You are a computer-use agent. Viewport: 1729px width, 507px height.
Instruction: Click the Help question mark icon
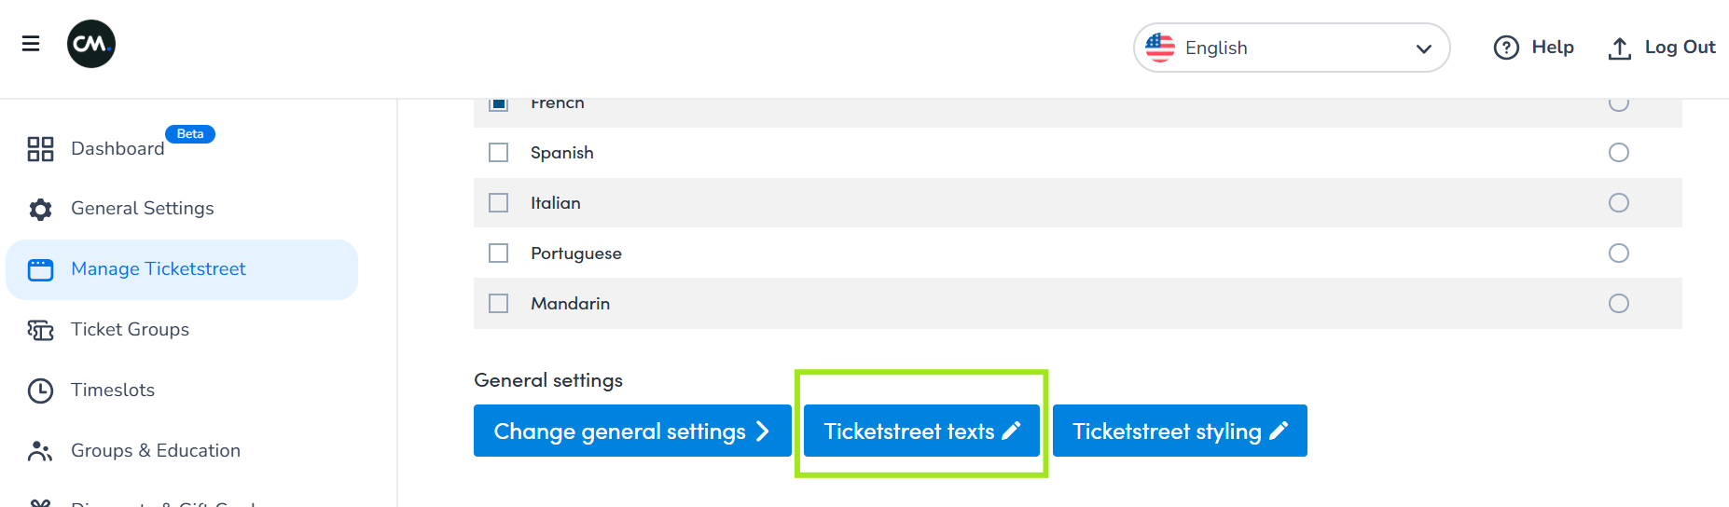(x=1506, y=48)
